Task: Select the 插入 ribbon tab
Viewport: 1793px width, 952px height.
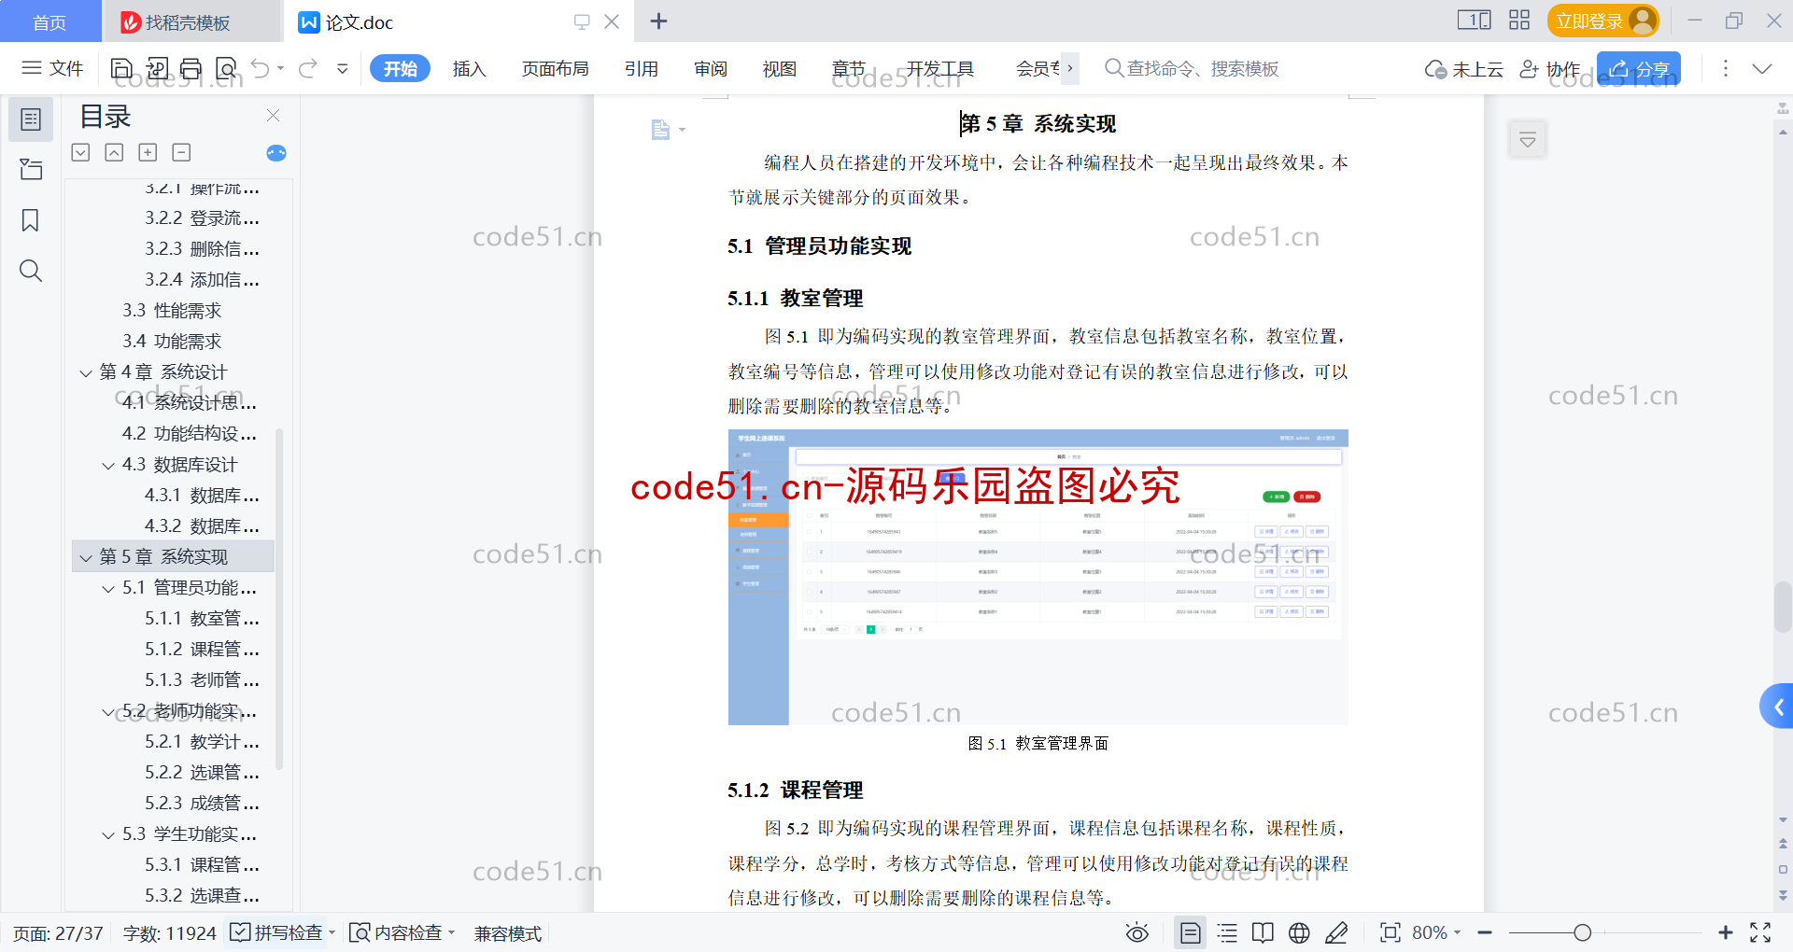Action: [x=469, y=68]
